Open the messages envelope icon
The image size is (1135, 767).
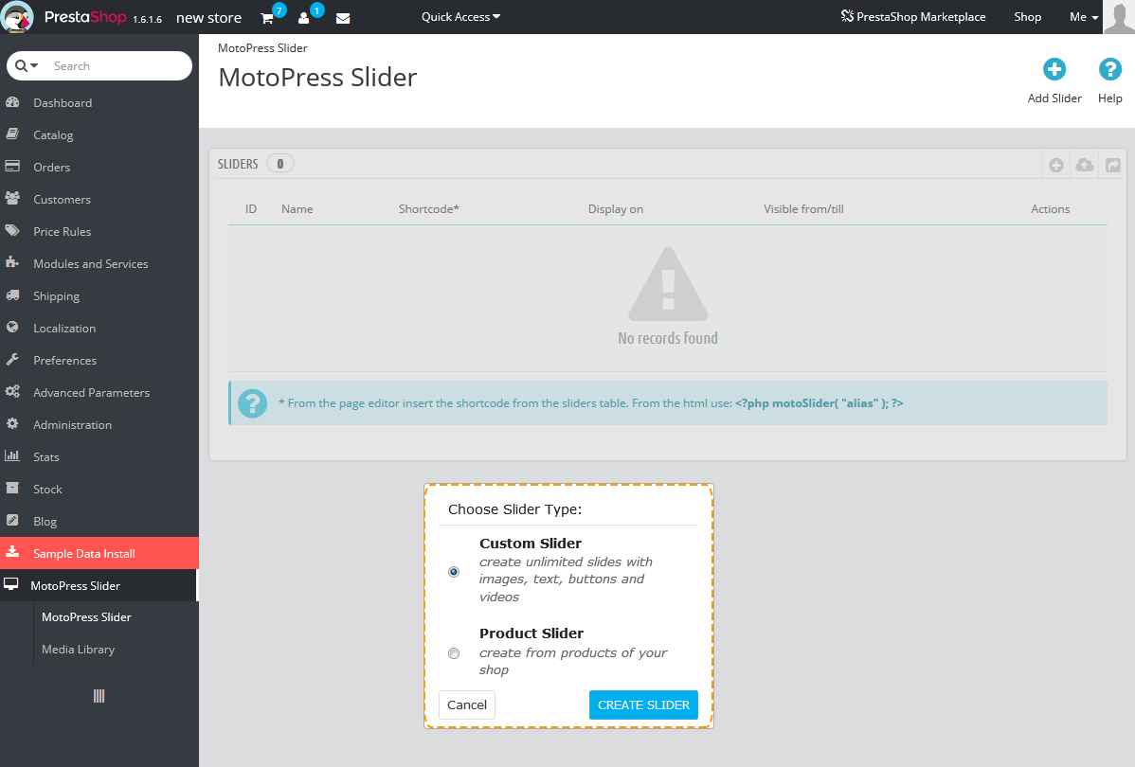point(343,18)
